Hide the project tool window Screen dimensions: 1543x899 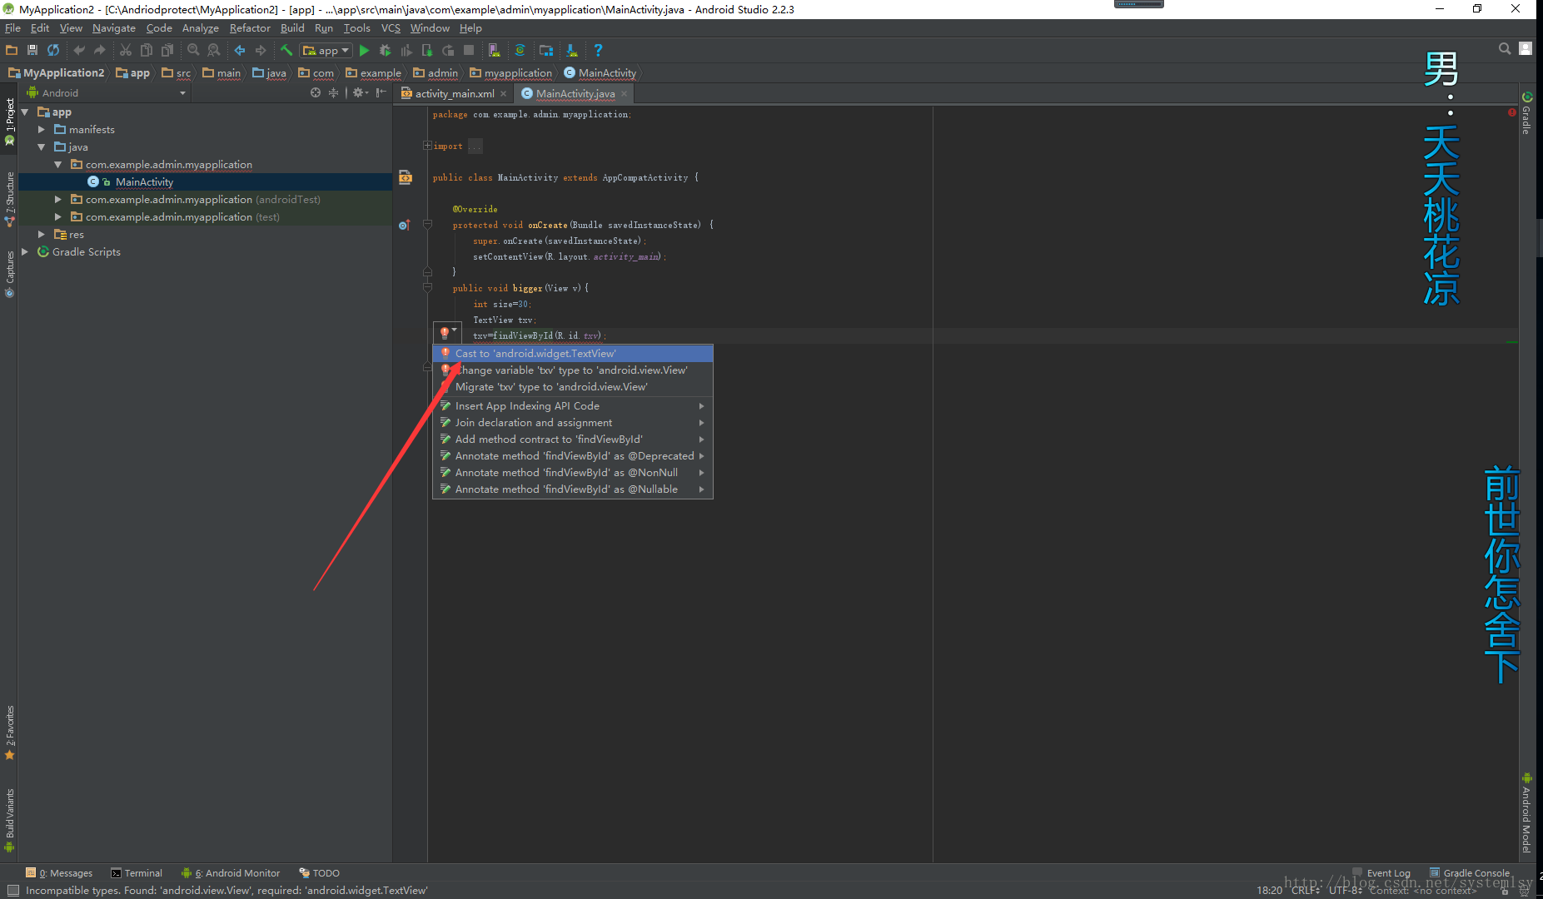(x=381, y=92)
